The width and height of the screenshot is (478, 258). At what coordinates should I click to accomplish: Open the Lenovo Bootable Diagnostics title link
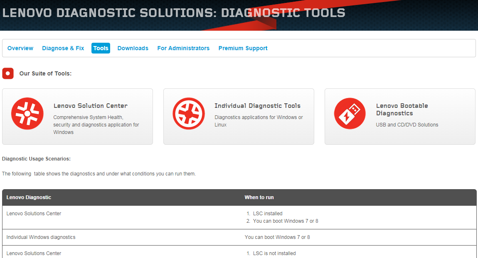coord(402,110)
